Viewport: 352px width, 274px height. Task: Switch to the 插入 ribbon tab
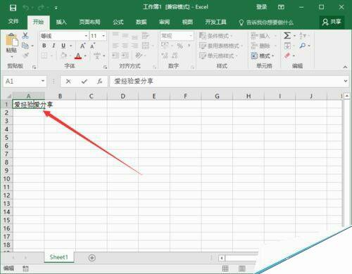61,22
